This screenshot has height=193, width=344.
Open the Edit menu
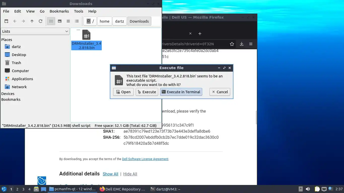tap(18, 11)
